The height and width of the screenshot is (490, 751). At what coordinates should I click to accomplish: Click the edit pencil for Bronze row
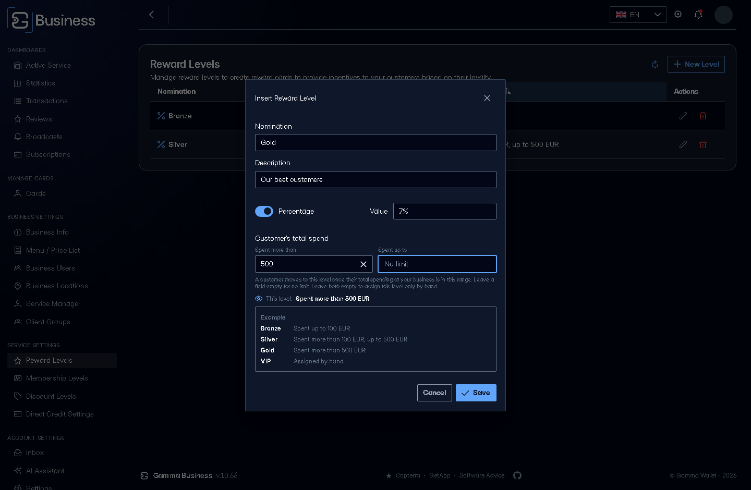pyautogui.click(x=683, y=116)
